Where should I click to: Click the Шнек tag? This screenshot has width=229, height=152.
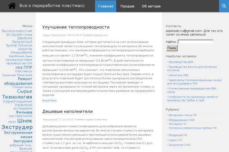point(25,121)
